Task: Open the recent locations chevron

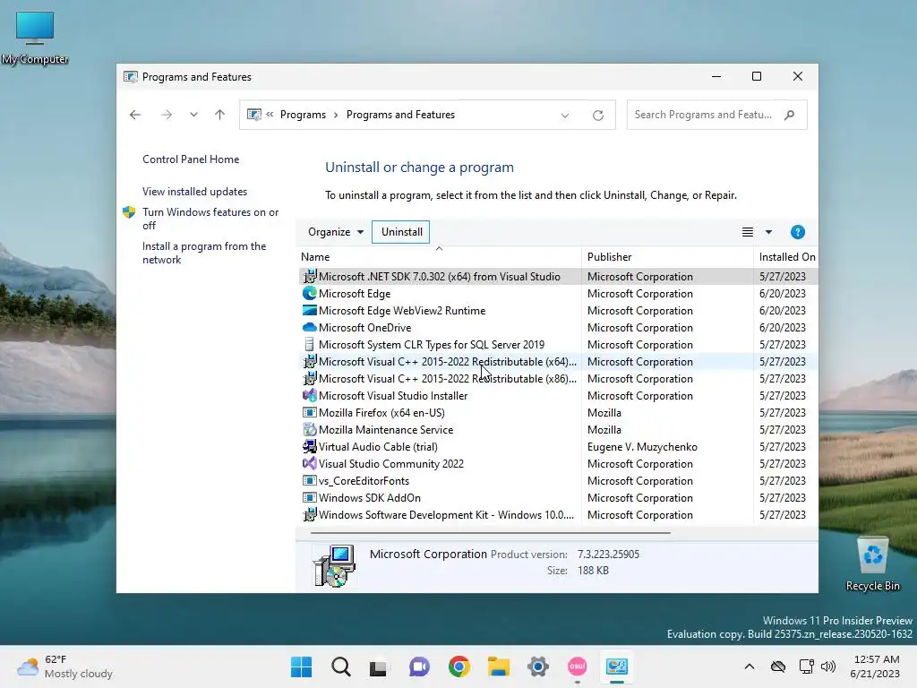Action: (x=193, y=115)
